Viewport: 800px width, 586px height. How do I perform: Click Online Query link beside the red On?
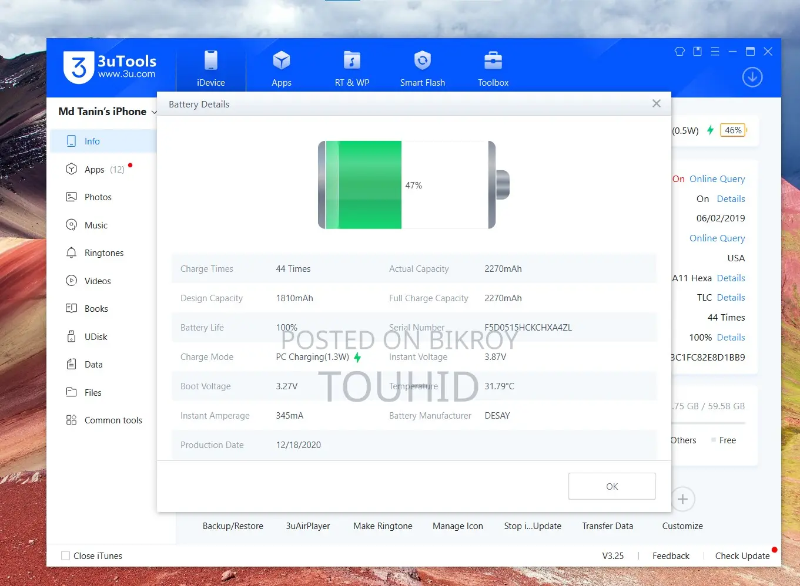tap(717, 179)
